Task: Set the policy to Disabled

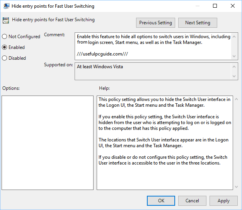Action: tap(5, 58)
